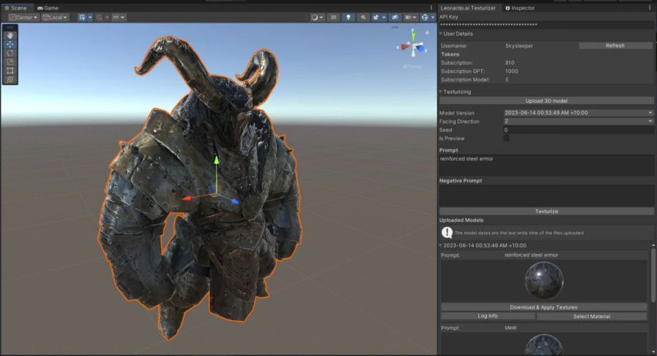This screenshot has width=657, height=356.
Task: Collapse the Texturizing section
Action: (x=441, y=91)
